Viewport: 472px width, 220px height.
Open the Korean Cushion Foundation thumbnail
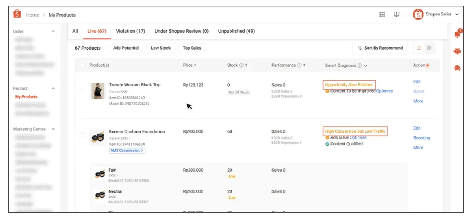pyautogui.click(x=98, y=137)
